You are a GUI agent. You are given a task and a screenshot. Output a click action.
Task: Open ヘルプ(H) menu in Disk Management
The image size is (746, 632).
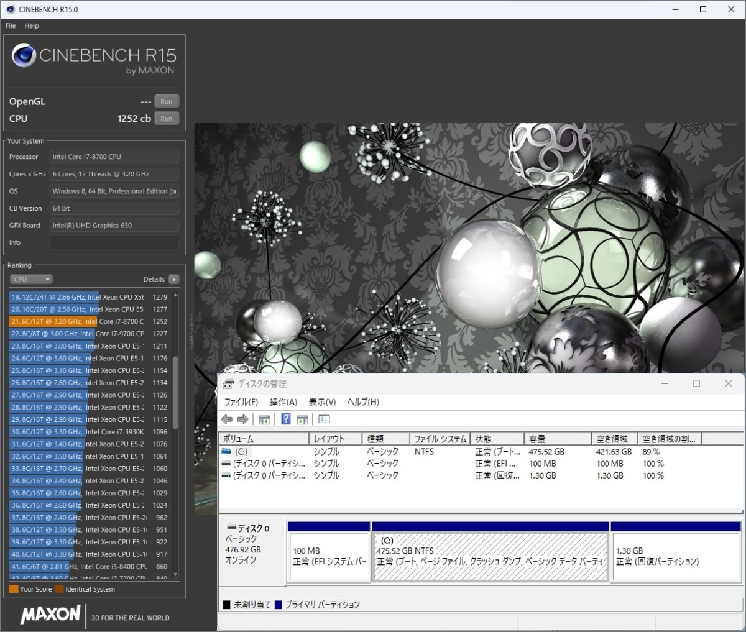[x=363, y=402]
